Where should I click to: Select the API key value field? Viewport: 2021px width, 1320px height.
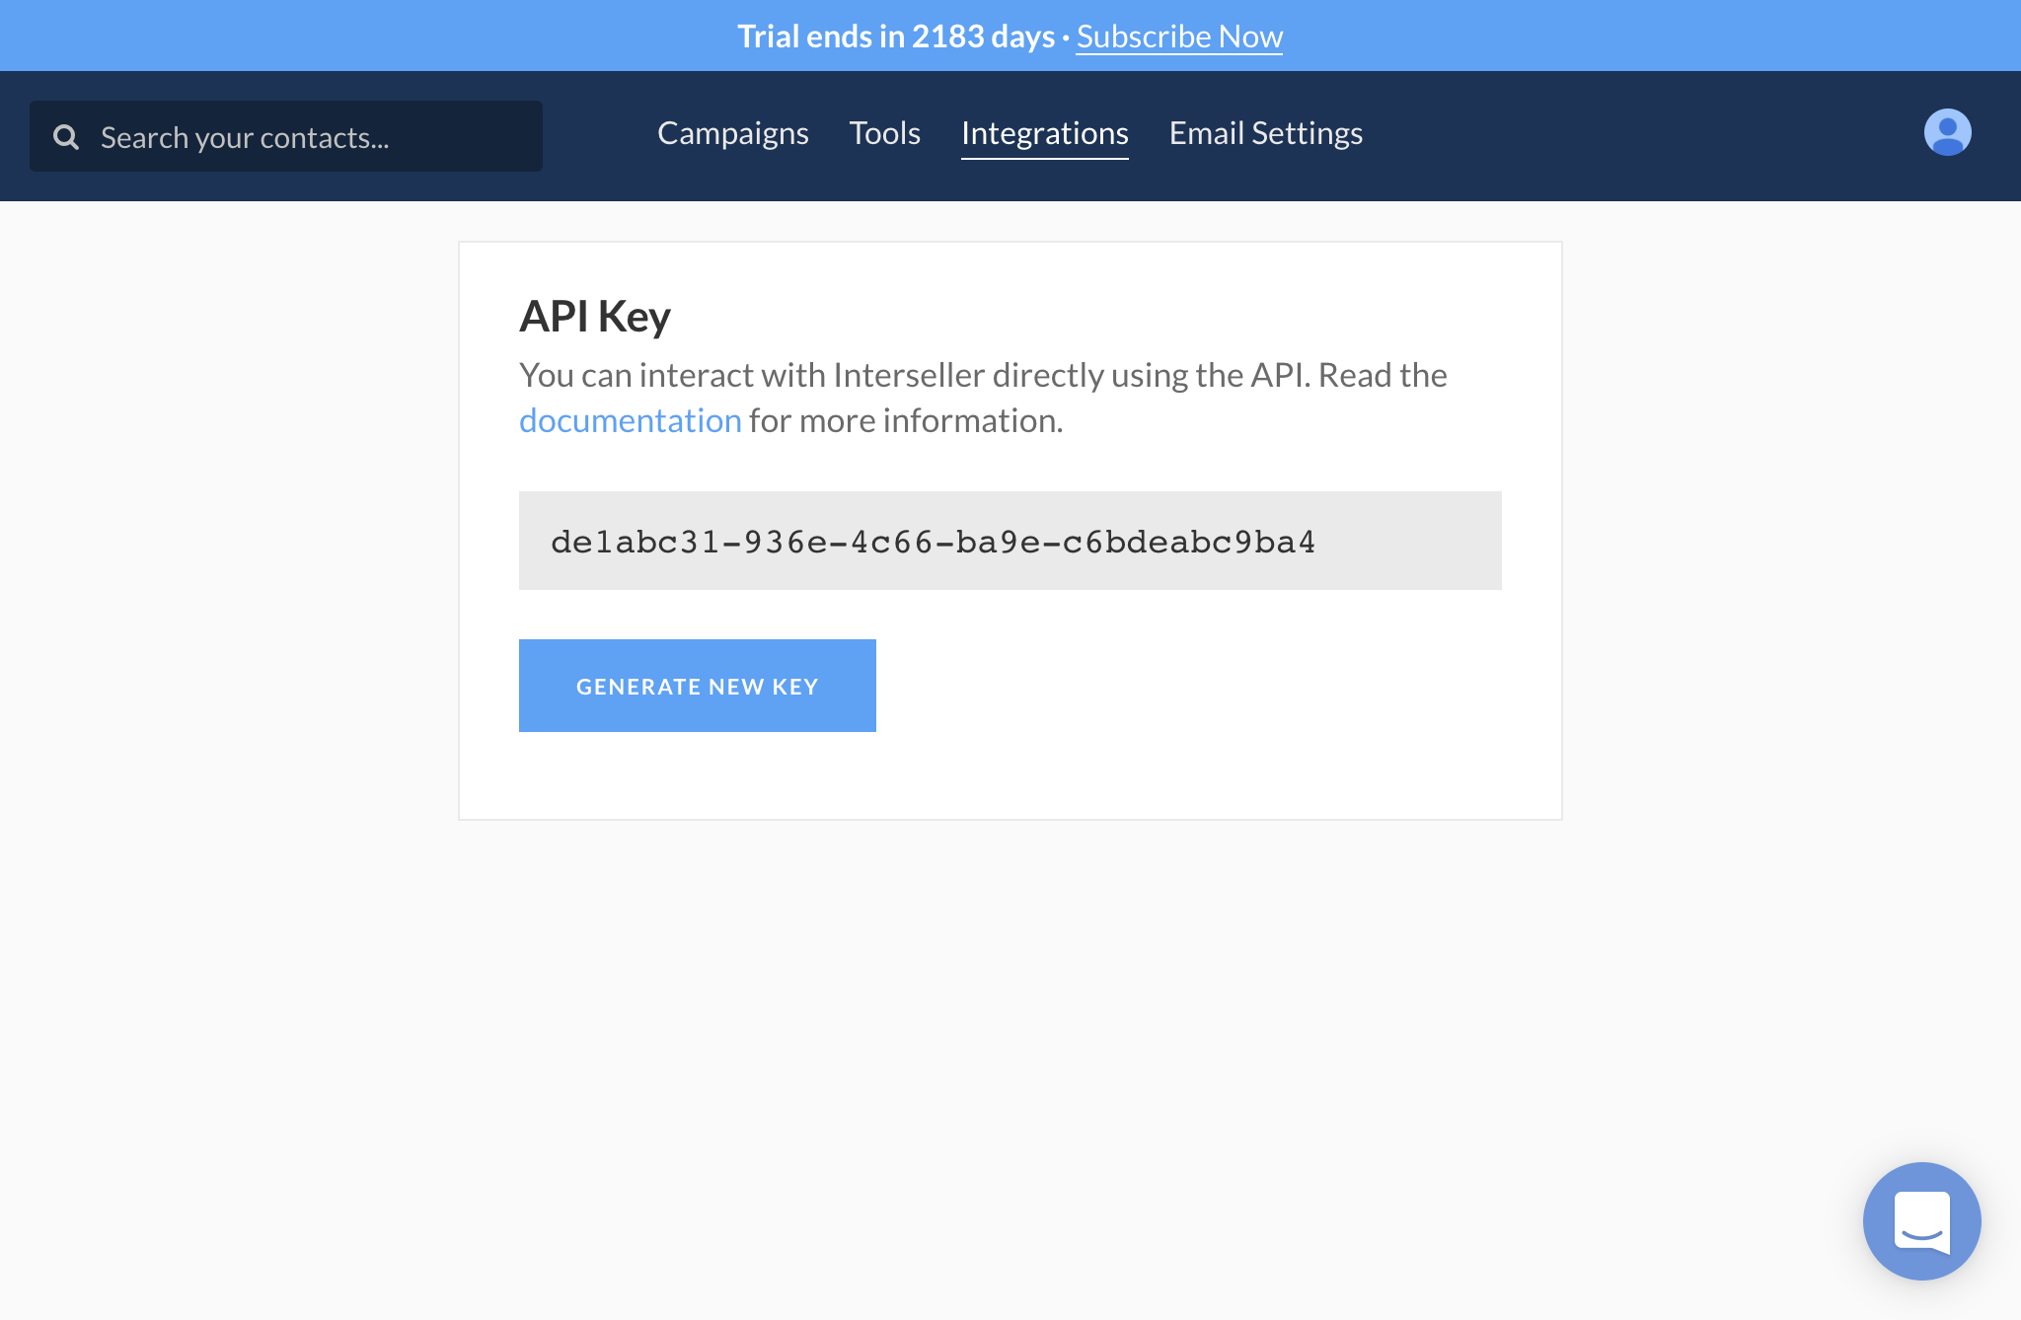[1010, 541]
